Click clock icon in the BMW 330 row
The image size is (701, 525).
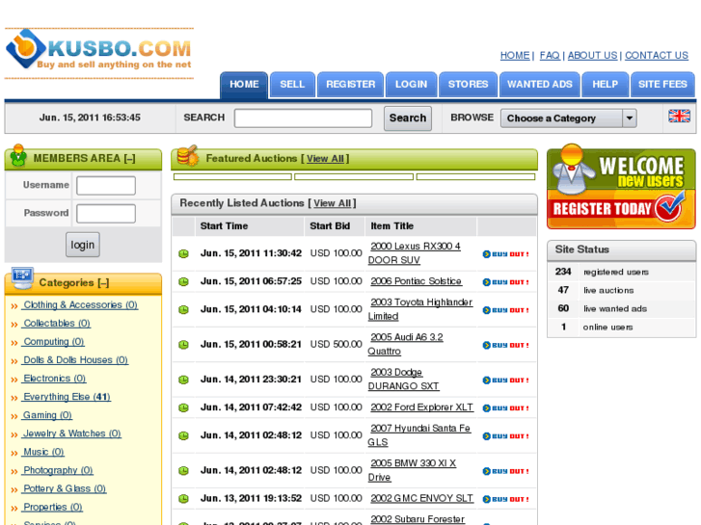[183, 470]
